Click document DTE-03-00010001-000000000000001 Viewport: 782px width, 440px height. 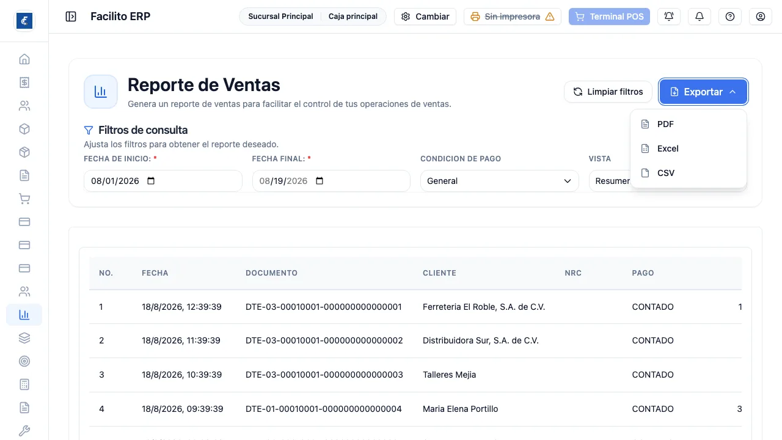click(x=324, y=307)
